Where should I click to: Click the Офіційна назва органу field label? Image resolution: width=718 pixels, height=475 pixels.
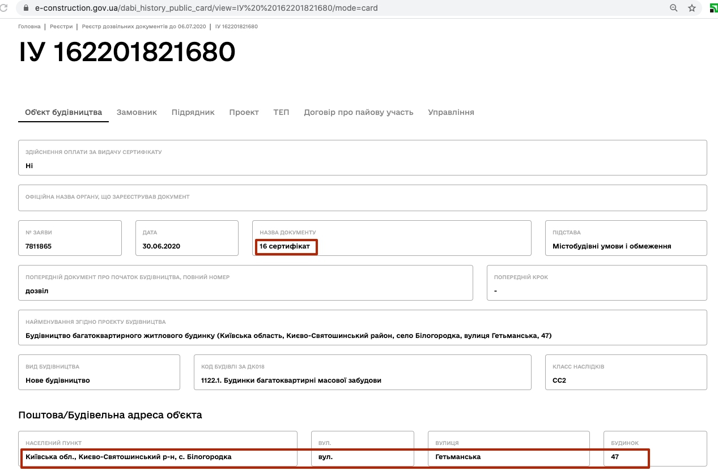tap(108, 197)
